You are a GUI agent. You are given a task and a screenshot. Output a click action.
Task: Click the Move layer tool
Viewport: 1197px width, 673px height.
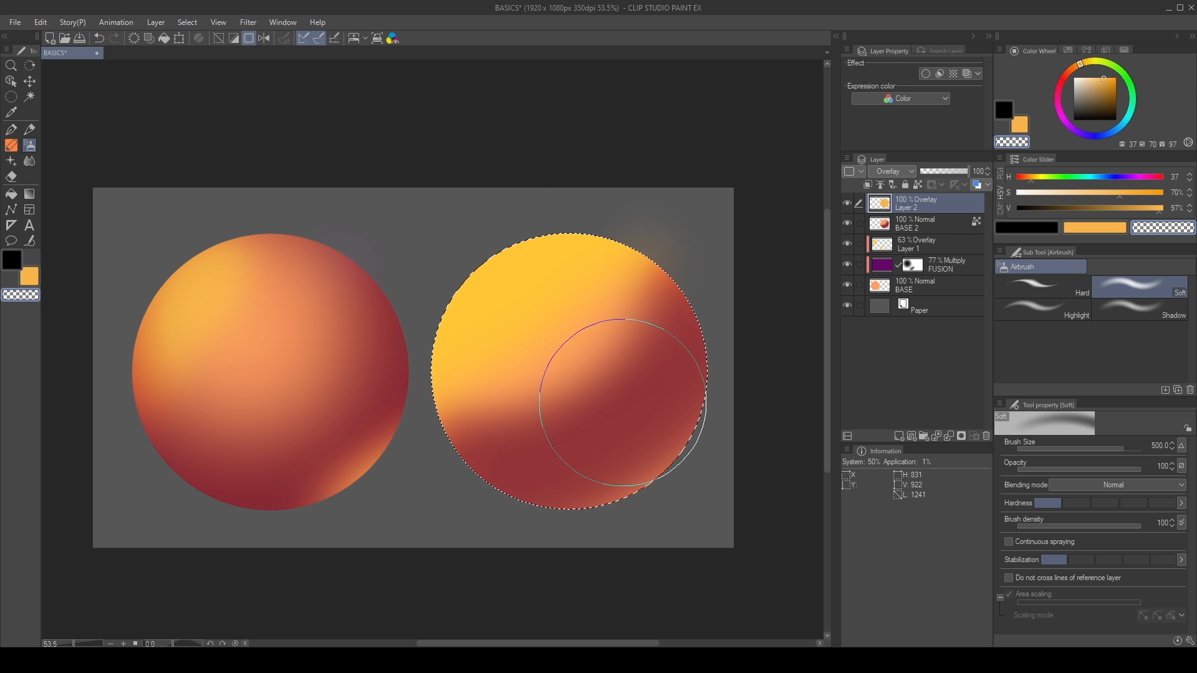(x=29, y=81)
